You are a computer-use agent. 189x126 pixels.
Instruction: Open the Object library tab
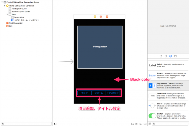171,56
